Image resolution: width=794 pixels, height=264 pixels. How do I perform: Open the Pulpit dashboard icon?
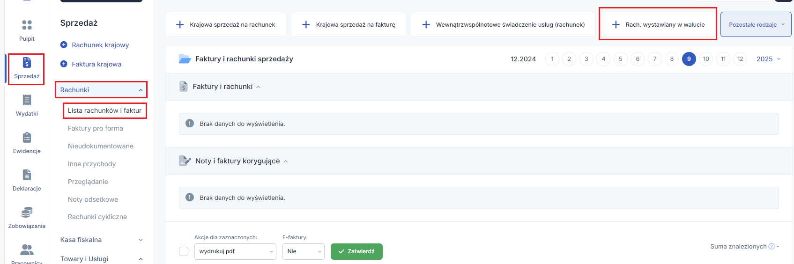coord(27,25)
